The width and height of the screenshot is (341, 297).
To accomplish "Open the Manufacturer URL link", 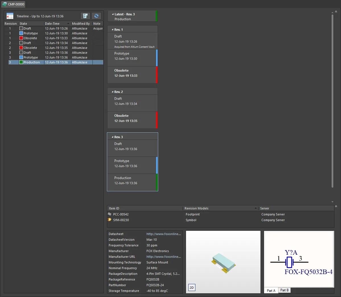I will [164, 257].
